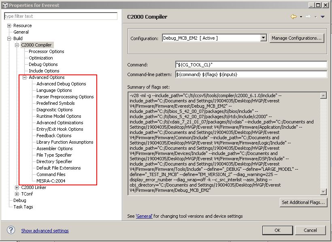Click the Manage Configurations button
Viewport: 332px width, 242px height.
297,38
